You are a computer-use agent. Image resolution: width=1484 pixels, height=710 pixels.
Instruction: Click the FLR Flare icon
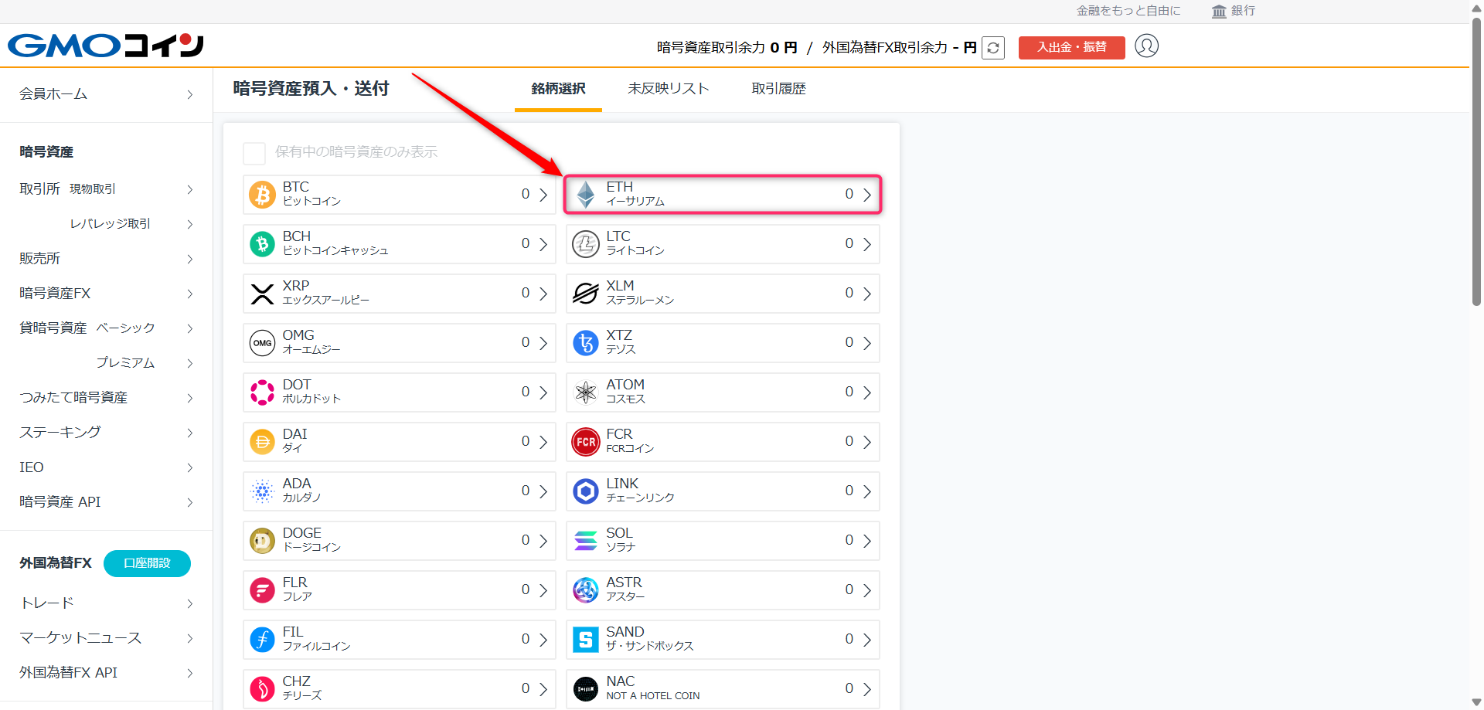pyautogui.click(x=263, y=590)
